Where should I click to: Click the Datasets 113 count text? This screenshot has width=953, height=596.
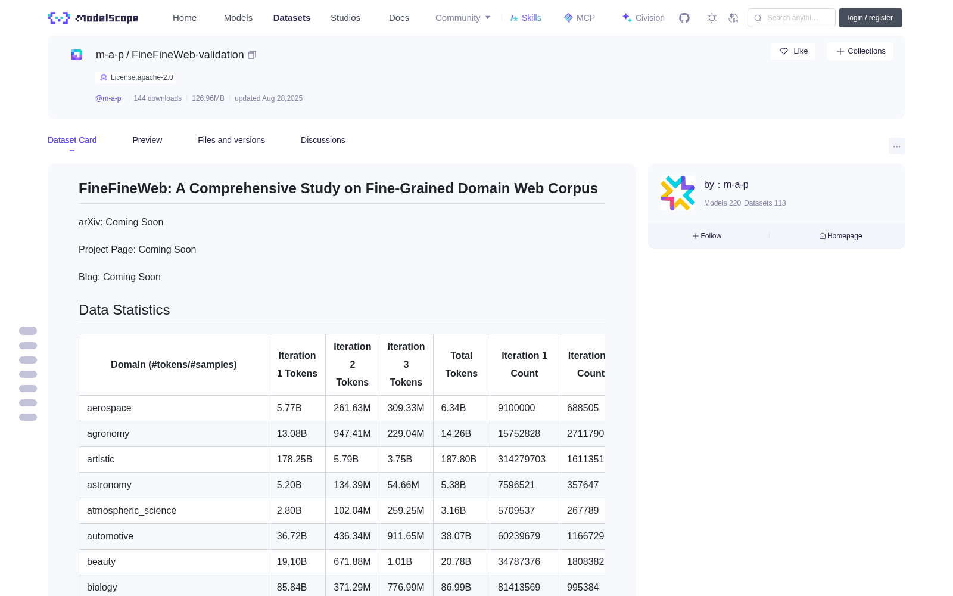pyautogui.click(x=765, y=203)
